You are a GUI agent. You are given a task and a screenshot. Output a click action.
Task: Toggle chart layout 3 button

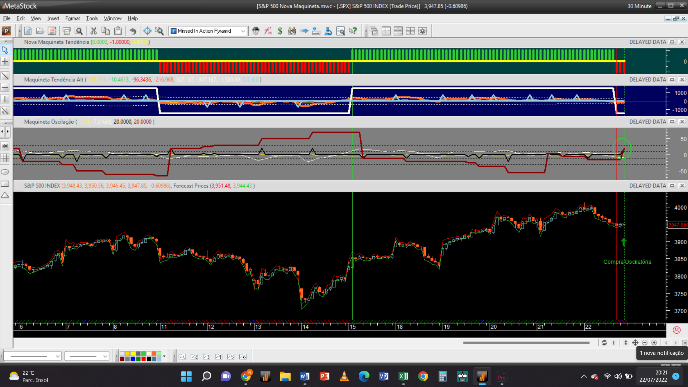(206, 357)
